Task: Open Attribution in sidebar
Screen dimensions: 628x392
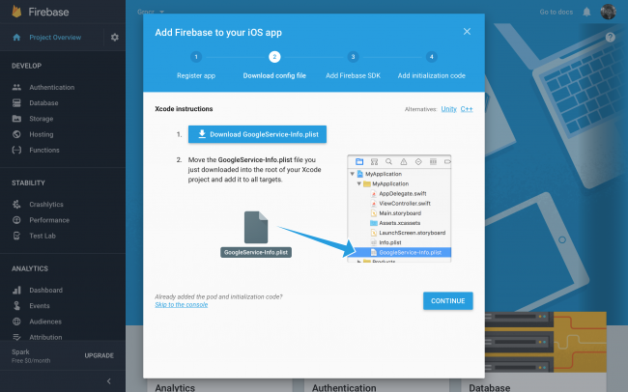Action: pyautogui.click(x=45, y=337)
